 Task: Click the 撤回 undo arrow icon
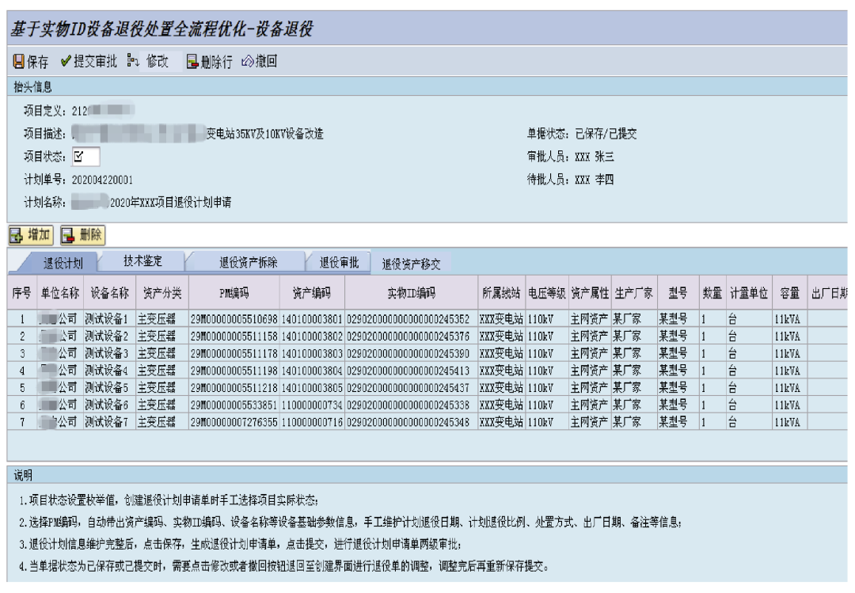point(248,61)
